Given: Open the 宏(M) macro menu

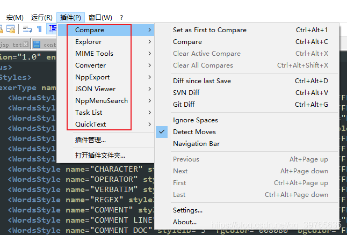Looking at the screenshot, I should point(15,18).
